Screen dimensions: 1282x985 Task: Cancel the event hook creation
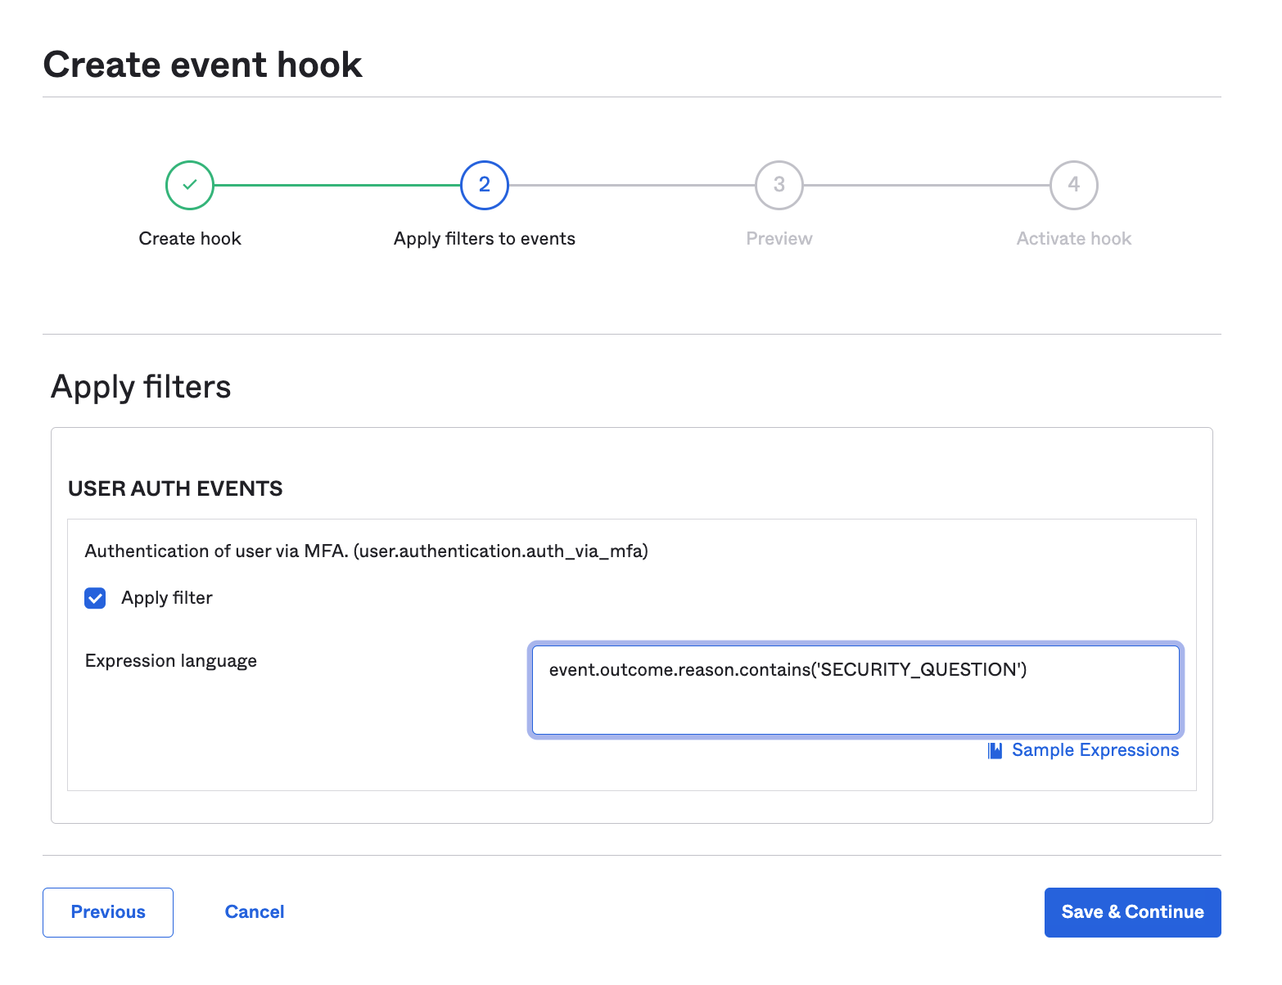(x=255, y=912)
